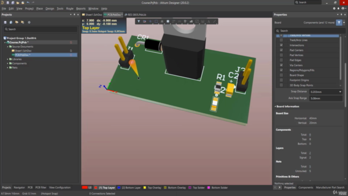Select Top Overlay layer tab

pyautogui.click(x=152, y=187)
